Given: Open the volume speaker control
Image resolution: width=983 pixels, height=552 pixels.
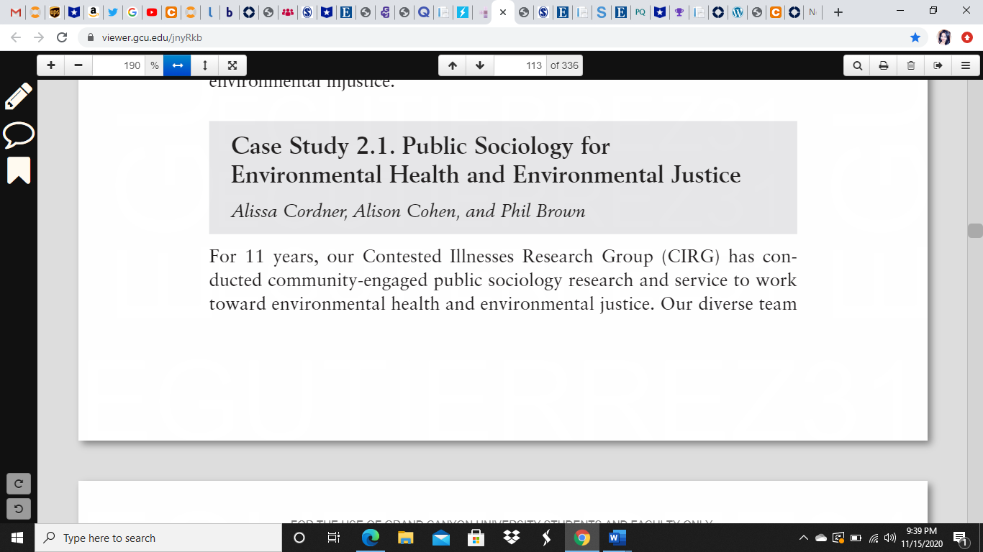Looking at the screenshot, I should [x=890, y=538].
